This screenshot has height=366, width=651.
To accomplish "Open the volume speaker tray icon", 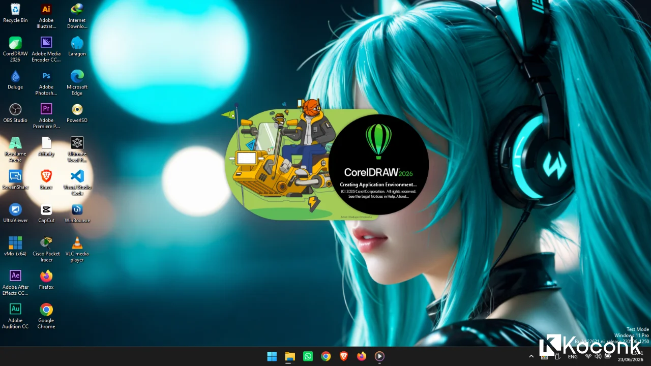I will [598, 356].
